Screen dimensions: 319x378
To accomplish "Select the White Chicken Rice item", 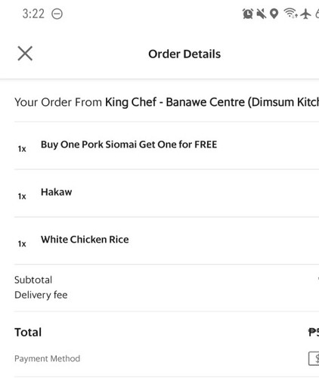I will tap(166, 240).
